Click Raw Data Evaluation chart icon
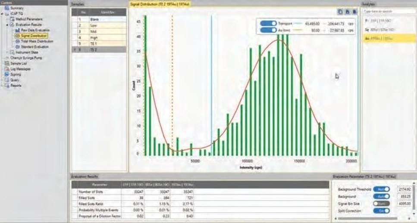417x223 pixels. (x=18, y=30)
